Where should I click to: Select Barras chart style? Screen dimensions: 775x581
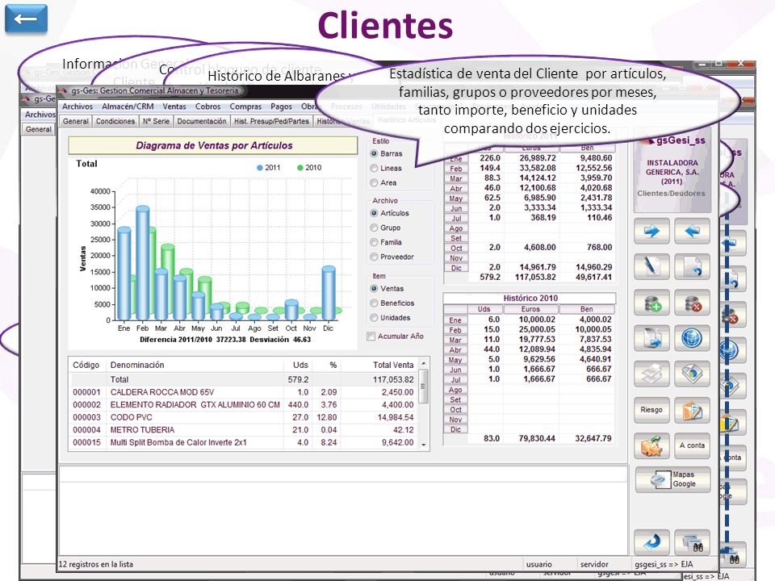tap(374, 153)
